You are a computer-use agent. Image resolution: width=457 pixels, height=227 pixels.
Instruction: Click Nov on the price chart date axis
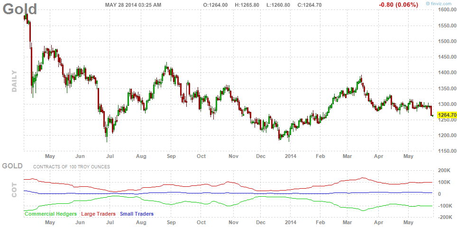tap(234, 157)
